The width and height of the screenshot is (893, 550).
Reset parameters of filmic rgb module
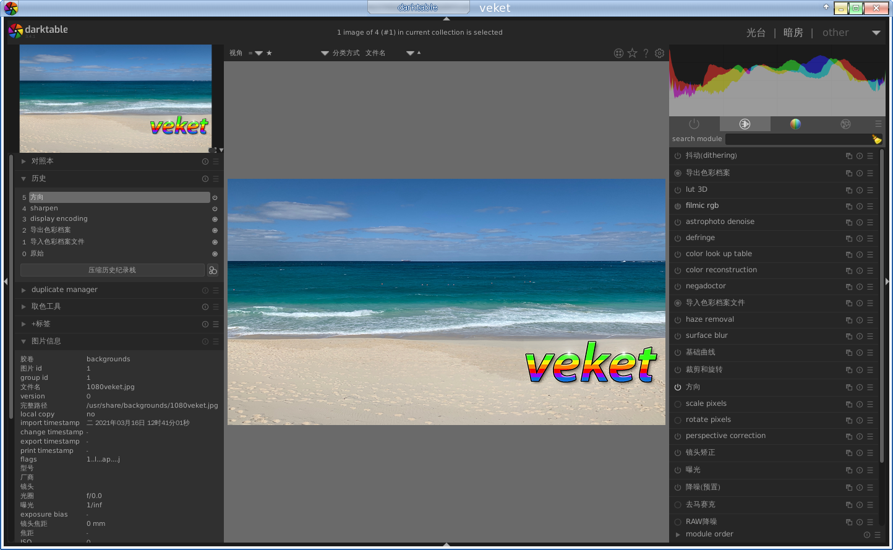click(x=860, y=206)
